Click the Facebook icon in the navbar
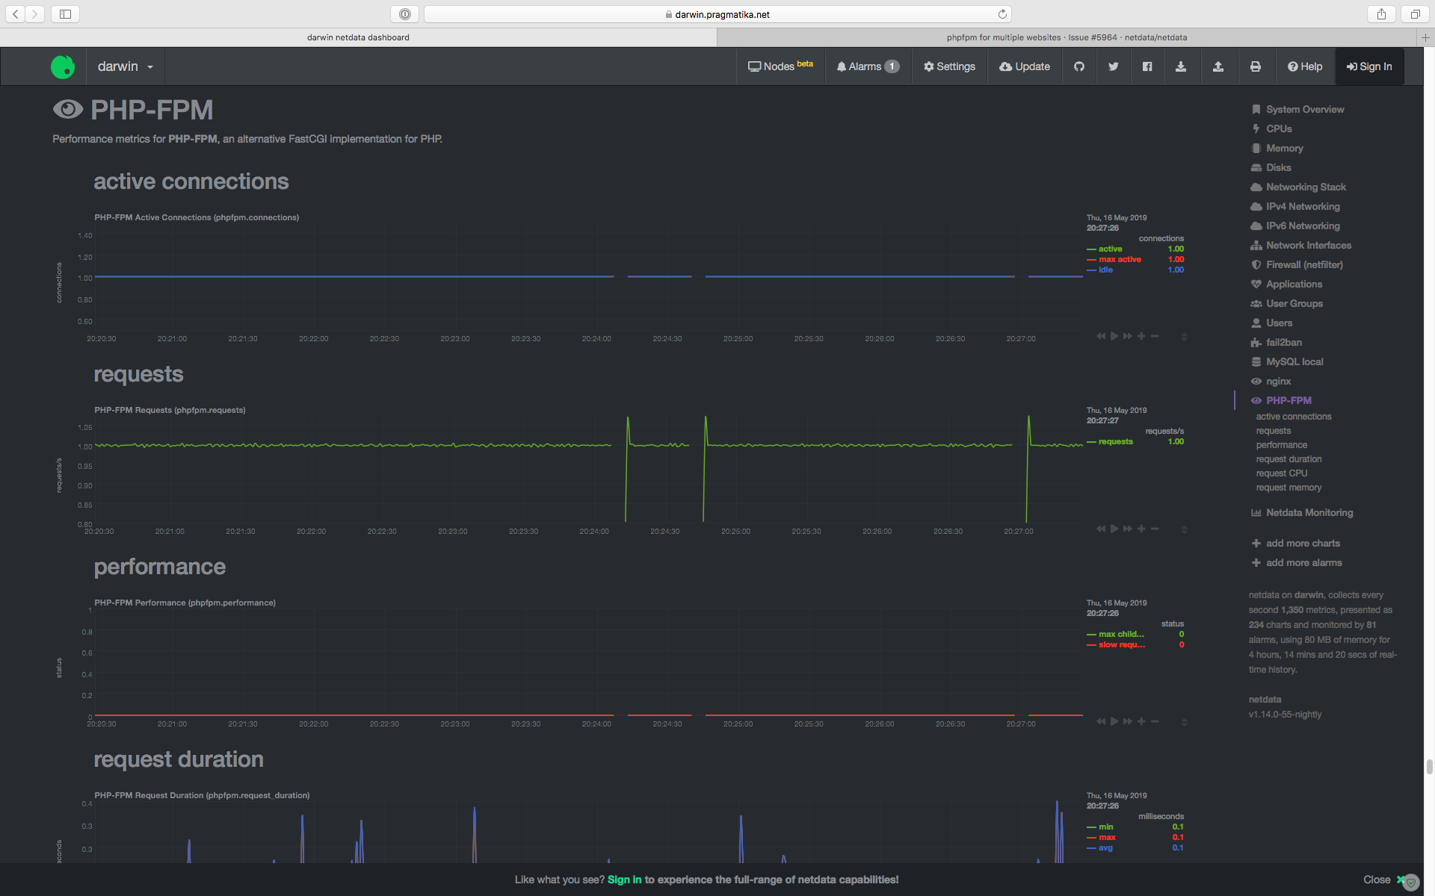The width and height of the screenshot is (1435, 896). tap(1147, 66)
